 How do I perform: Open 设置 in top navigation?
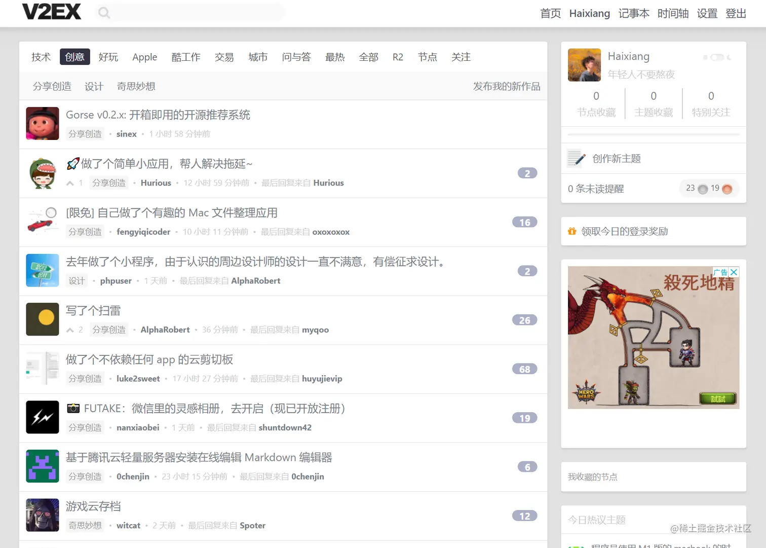coord(707,13)
